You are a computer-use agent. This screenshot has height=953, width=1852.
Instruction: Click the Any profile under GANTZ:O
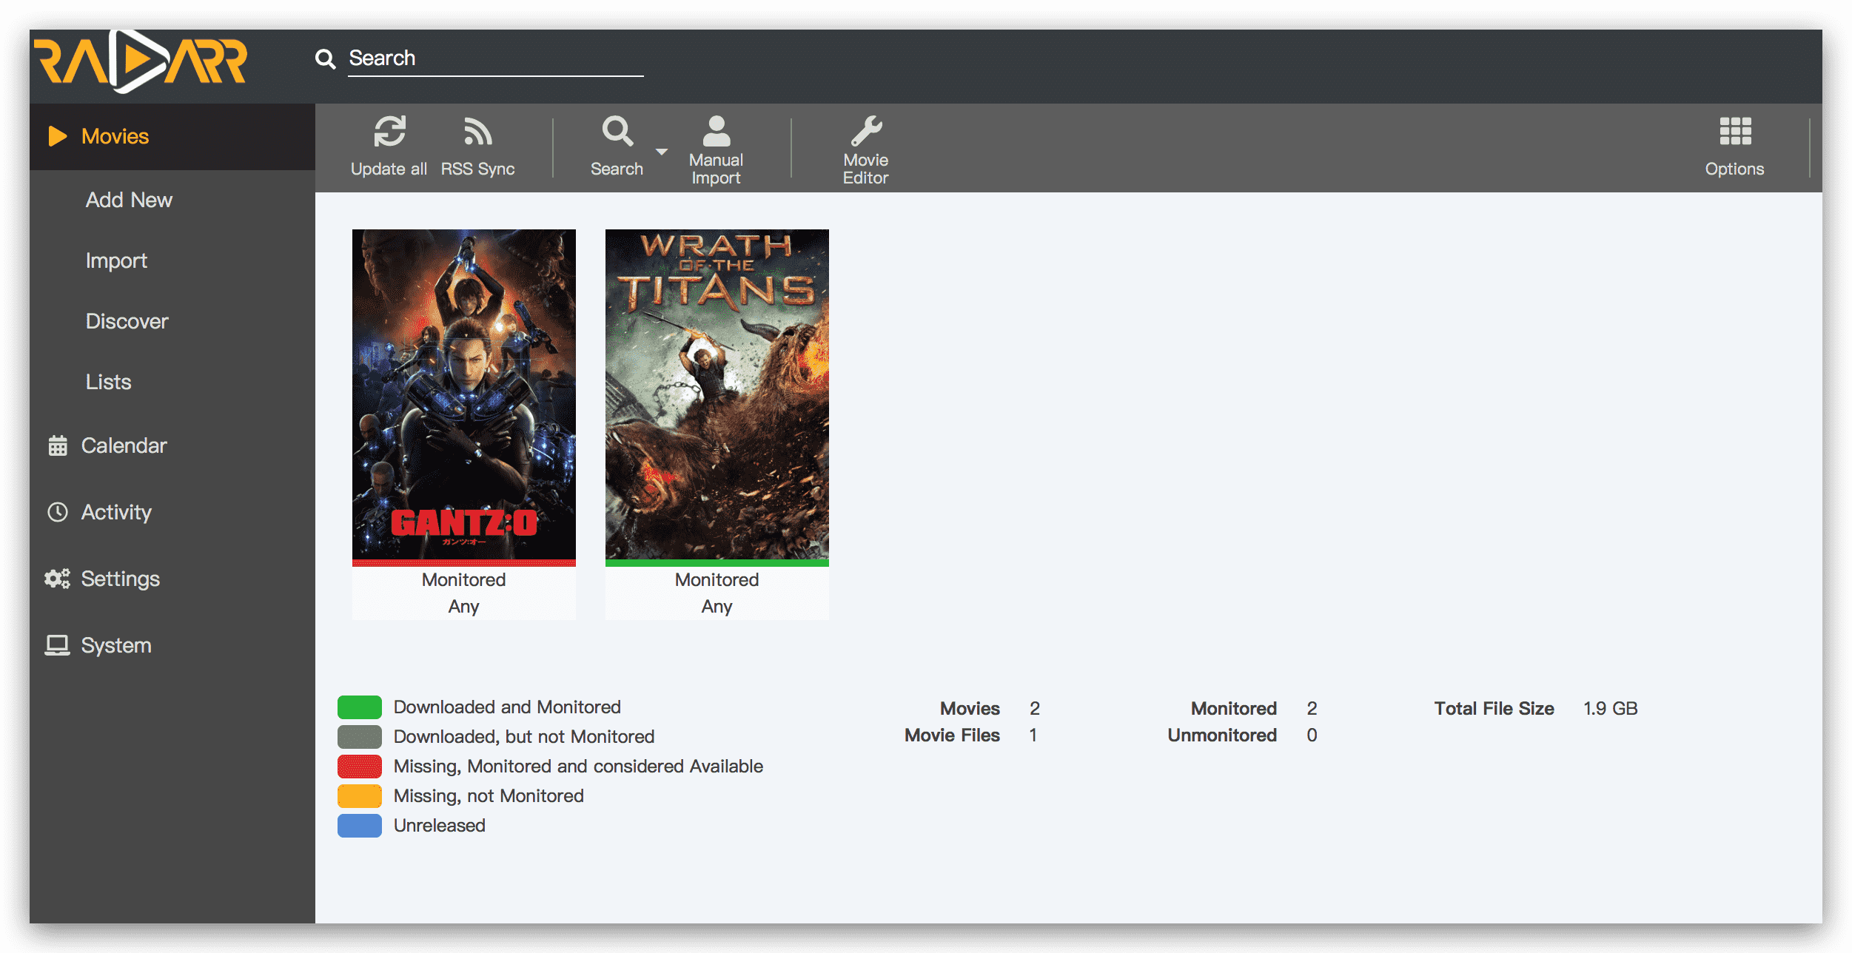(464, 607)
